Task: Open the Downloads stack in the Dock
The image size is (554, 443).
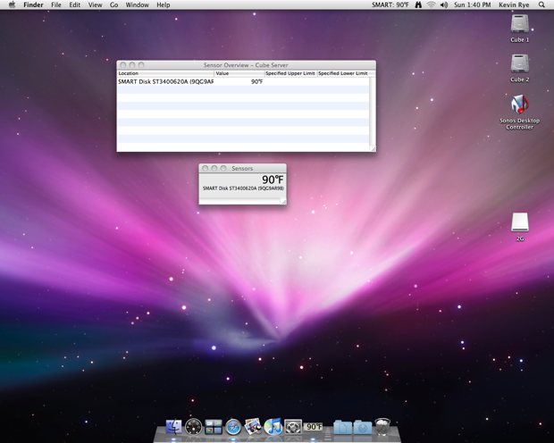Action: [363, 427]
